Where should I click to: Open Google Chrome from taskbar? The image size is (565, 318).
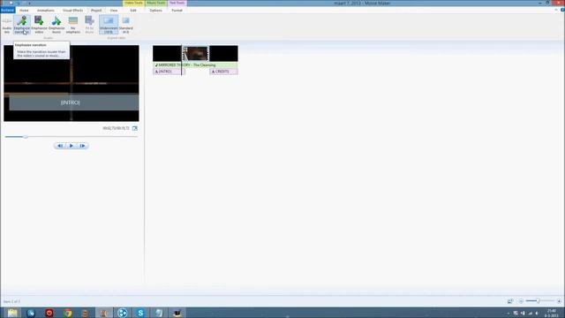[x=67, y=313]
